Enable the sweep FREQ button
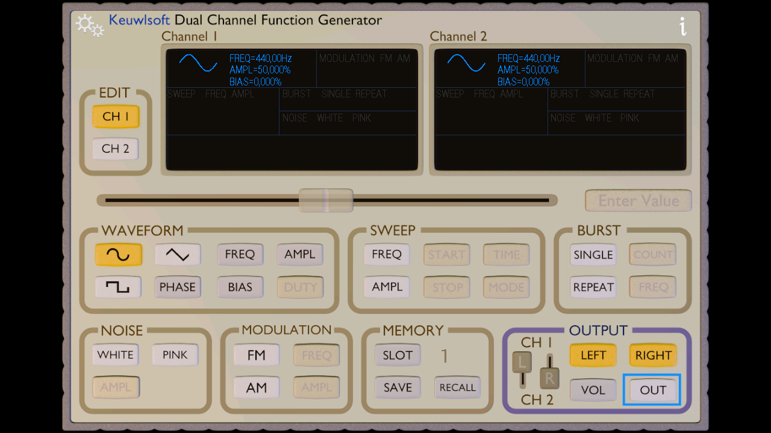 (x=387, y=254)
